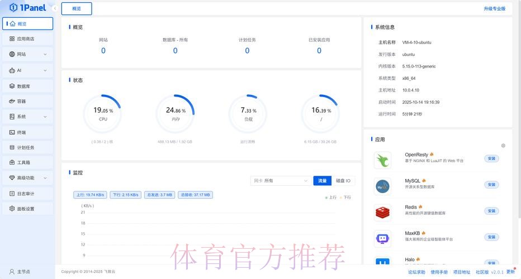Open 日志审计 log audit icon
The image size is (521, 279).
pyautogui.click(x=12, y=194)
